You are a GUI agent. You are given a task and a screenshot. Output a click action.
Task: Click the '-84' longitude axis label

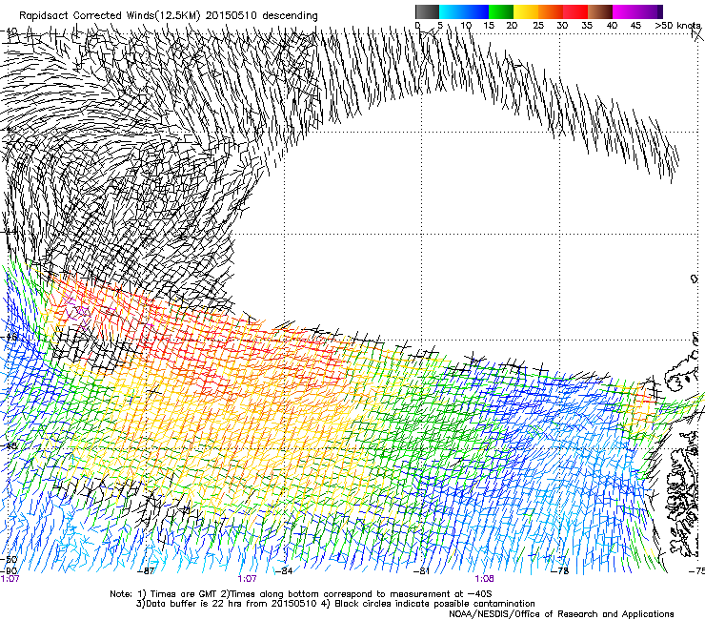point(284,571)
